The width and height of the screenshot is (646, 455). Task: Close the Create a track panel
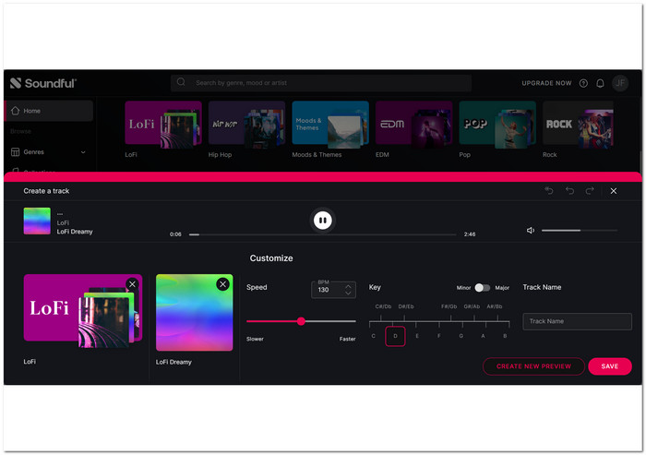(614, 191)
